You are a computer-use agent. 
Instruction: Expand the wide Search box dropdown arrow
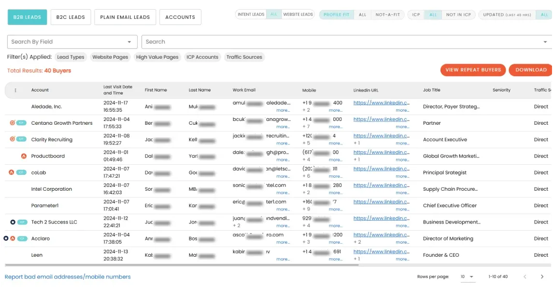[545, 42]
